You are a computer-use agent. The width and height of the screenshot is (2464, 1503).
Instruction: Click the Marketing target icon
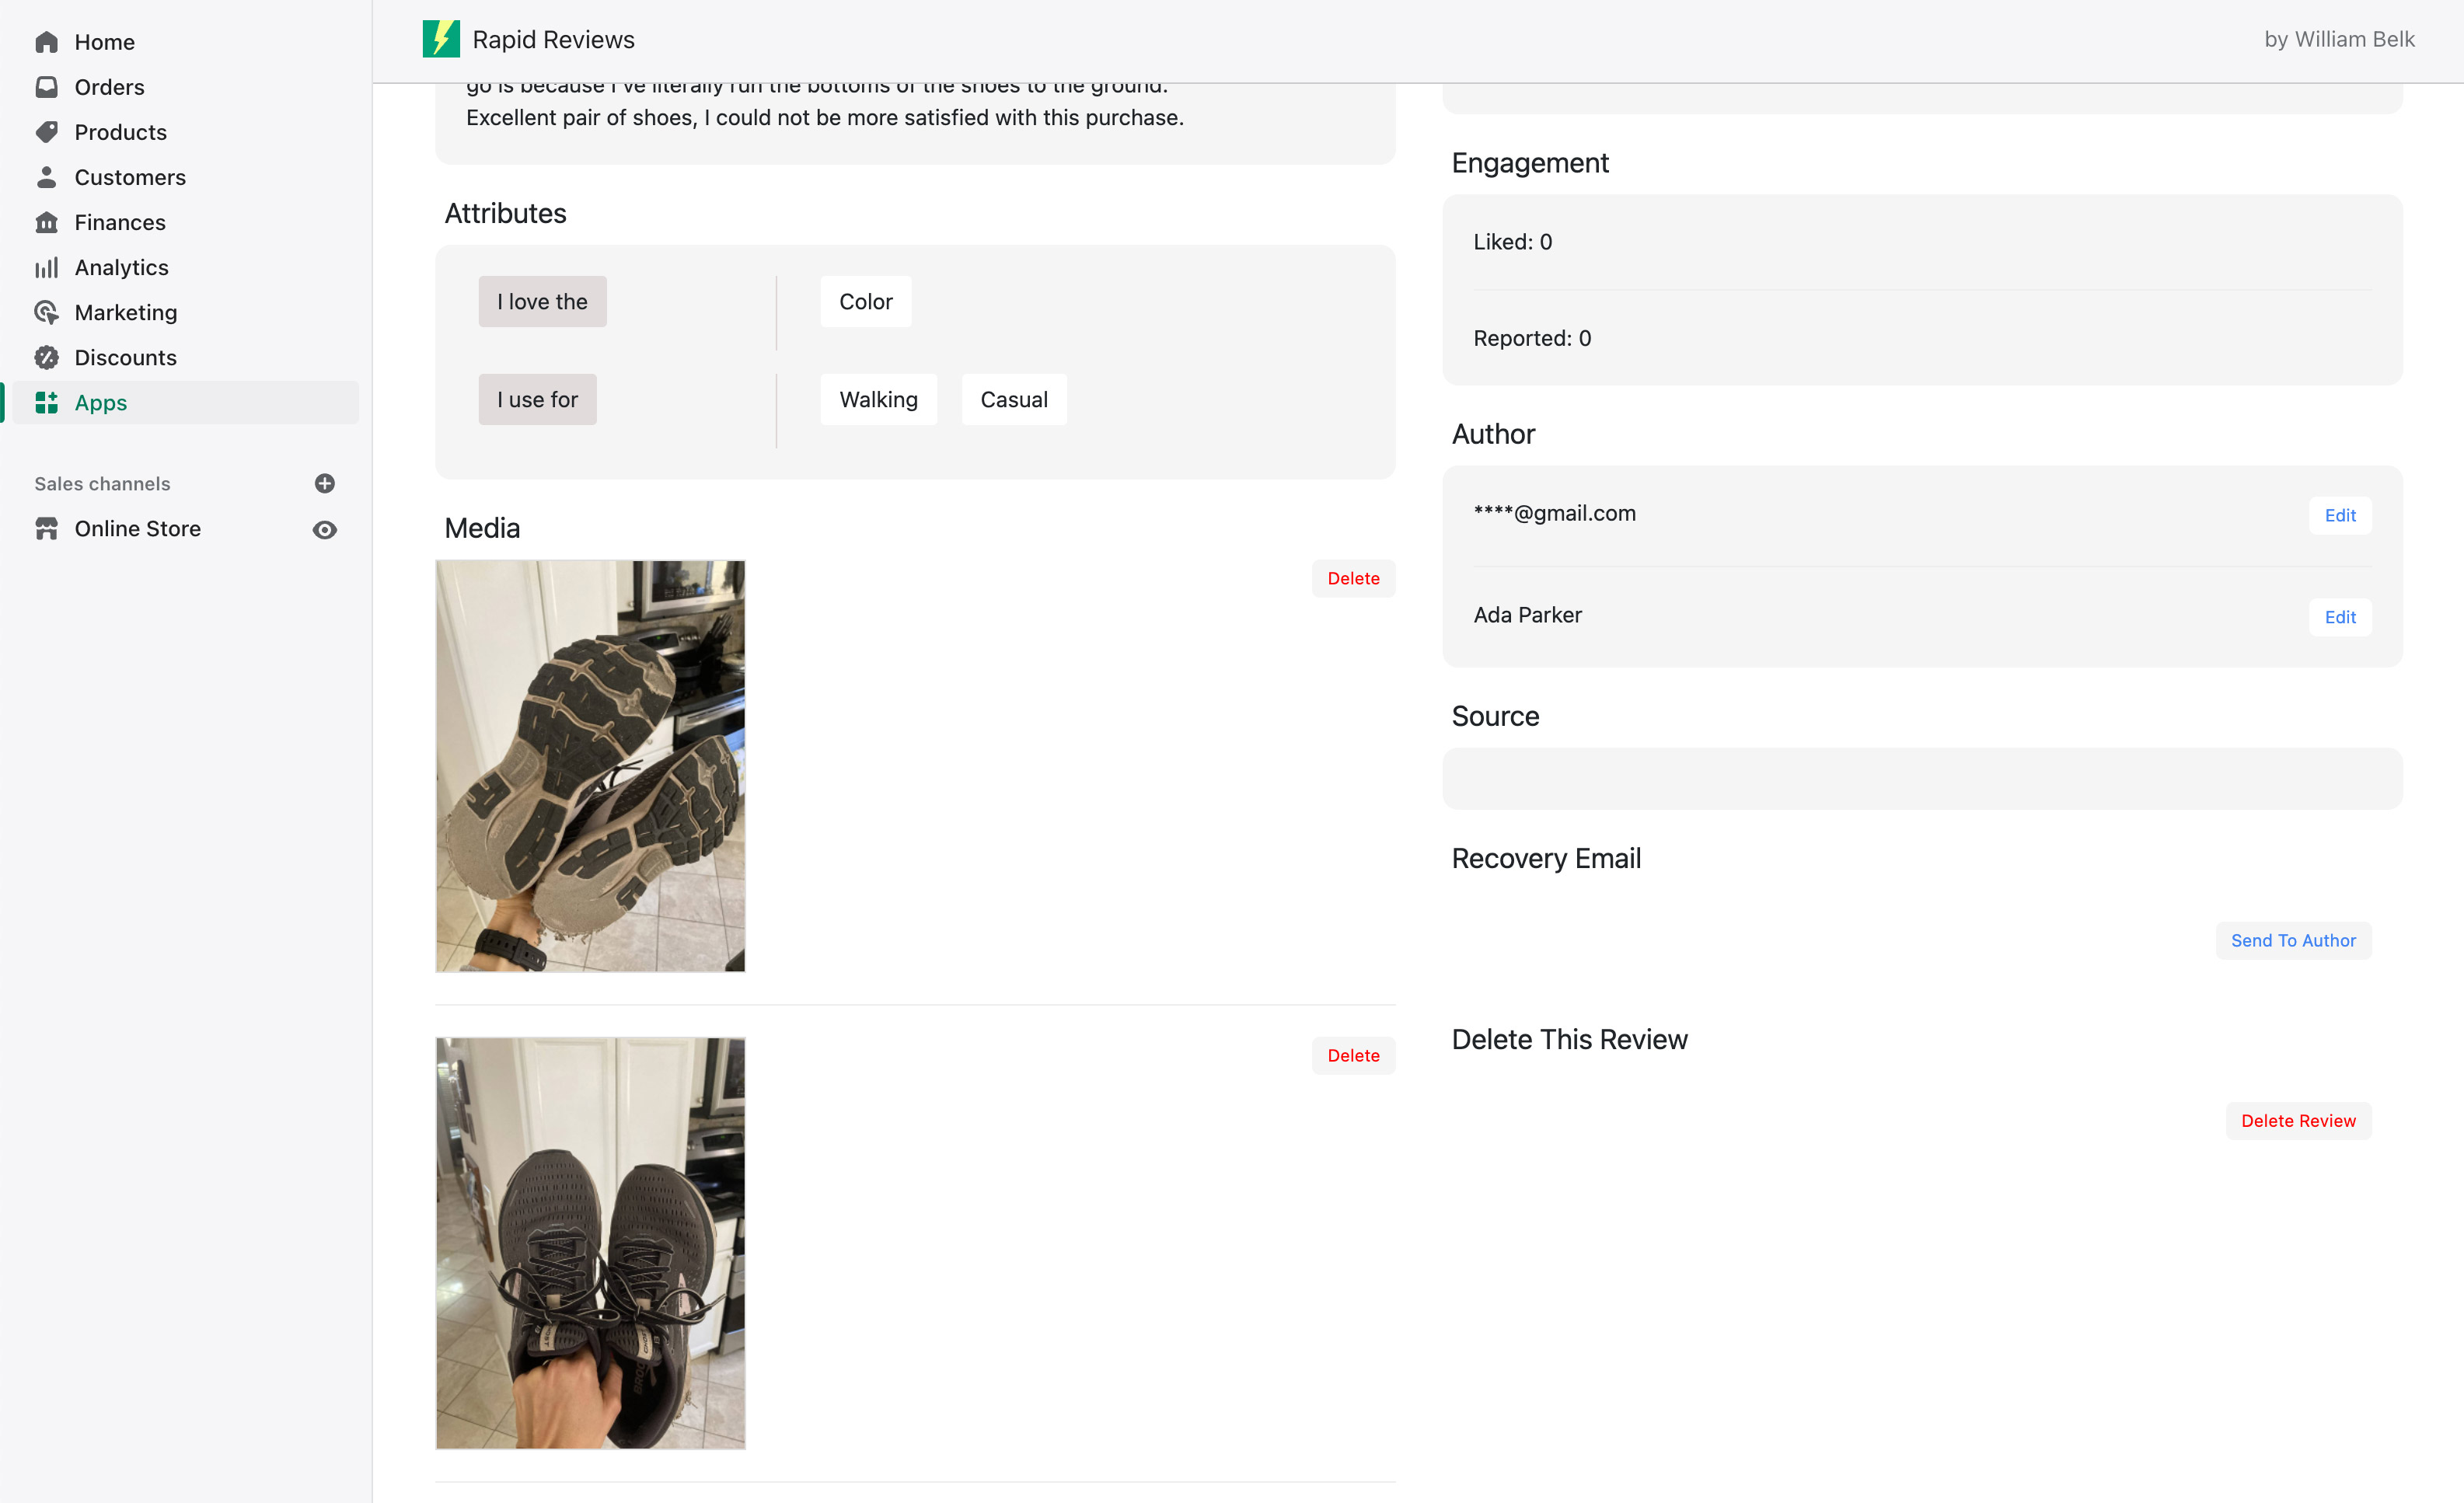(x=46, y=312)
